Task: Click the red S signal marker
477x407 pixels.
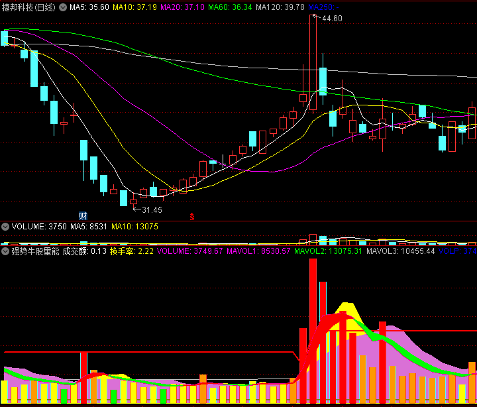Action: click(x=192, y=217)
